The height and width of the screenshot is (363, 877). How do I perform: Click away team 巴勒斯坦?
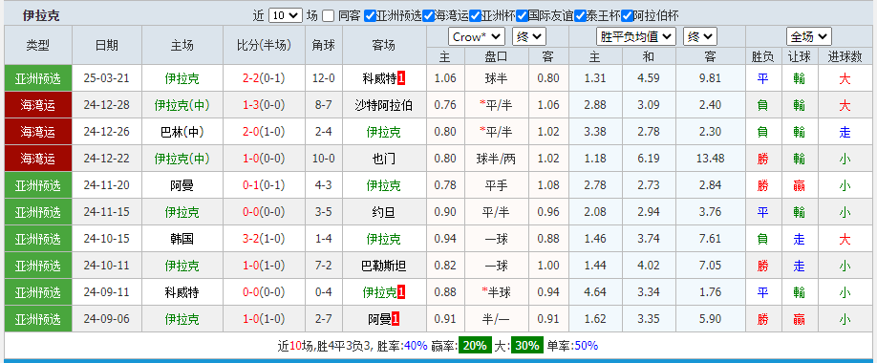(384, 266)
